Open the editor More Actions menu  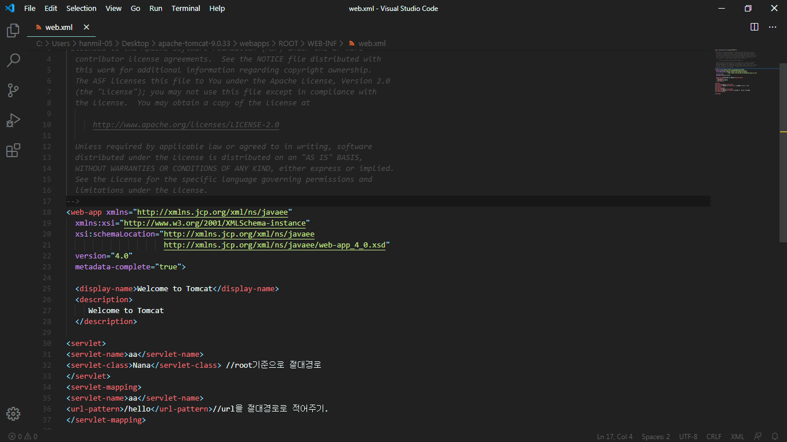coord(773,27)
